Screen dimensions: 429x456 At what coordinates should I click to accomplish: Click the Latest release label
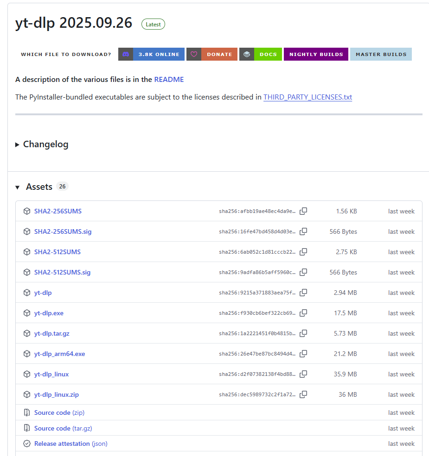point(153,24)
